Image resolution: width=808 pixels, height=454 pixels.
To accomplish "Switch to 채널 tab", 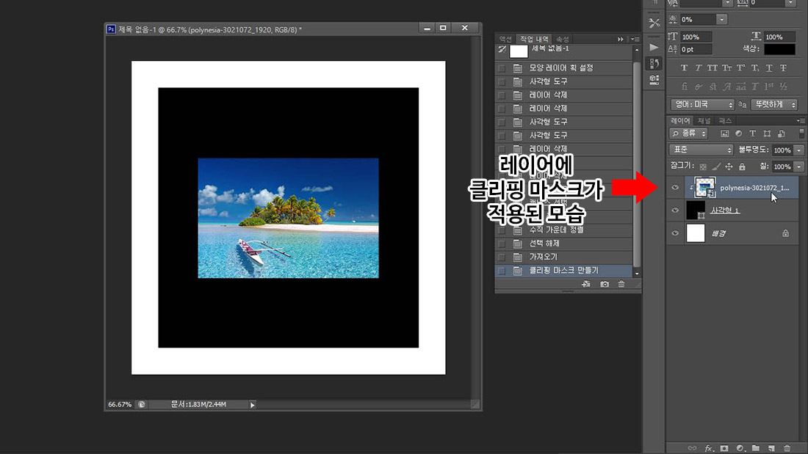I will (704, 120).
